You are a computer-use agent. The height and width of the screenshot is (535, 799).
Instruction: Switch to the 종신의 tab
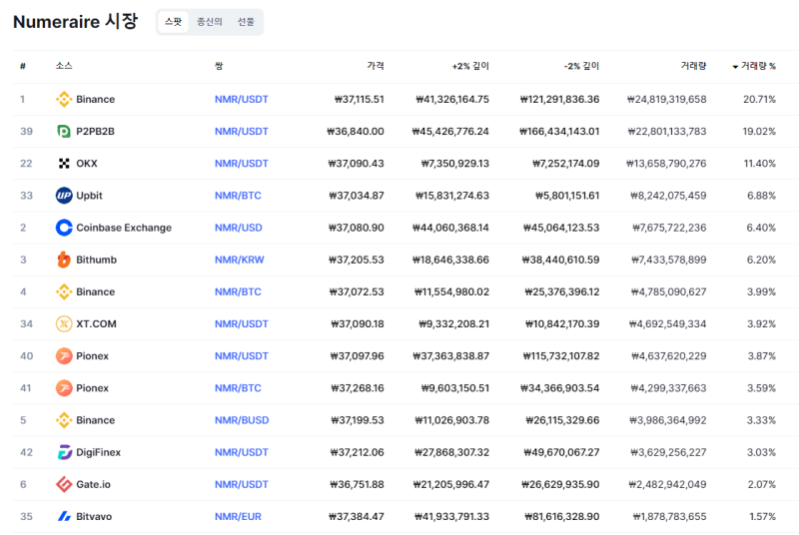[210, 22]
